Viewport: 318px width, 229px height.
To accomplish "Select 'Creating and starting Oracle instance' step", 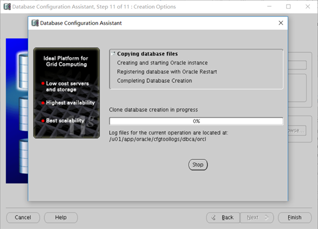I will click(162, 63).
